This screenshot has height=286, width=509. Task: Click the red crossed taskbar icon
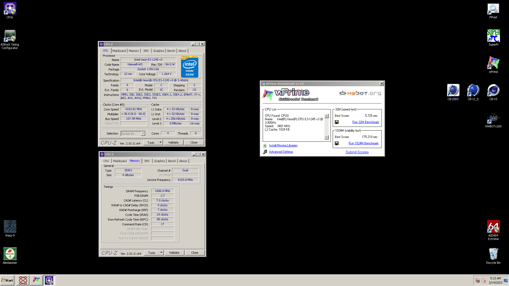23,280
